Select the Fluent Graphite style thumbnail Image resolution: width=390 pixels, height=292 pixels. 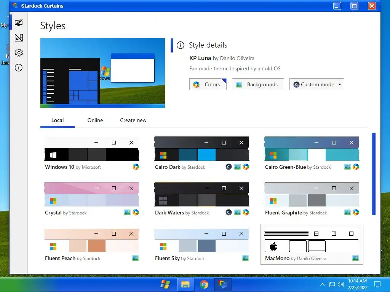coord(312,194)
